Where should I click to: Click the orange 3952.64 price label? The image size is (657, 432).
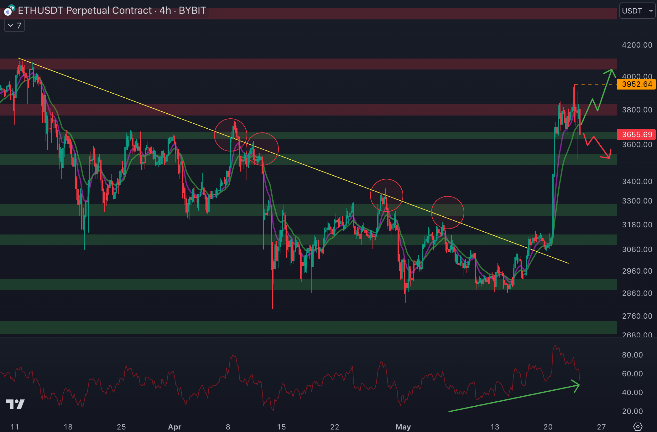pyautogui.click(x=636, y=84)
